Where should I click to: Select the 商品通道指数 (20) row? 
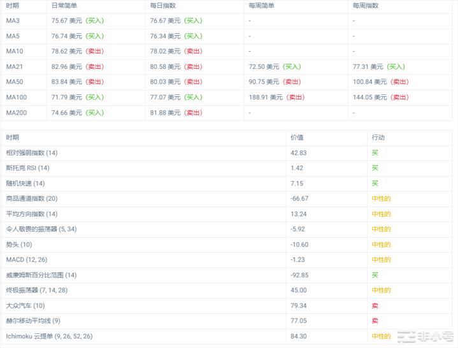point(227,199)
